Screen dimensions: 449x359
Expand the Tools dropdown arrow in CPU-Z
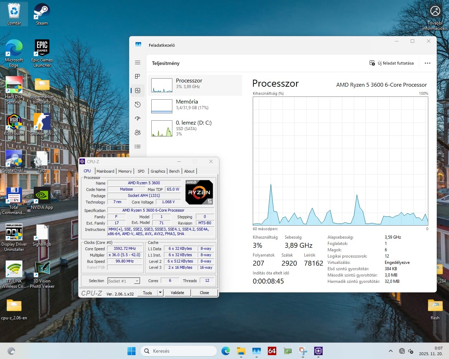click(160, 293)
